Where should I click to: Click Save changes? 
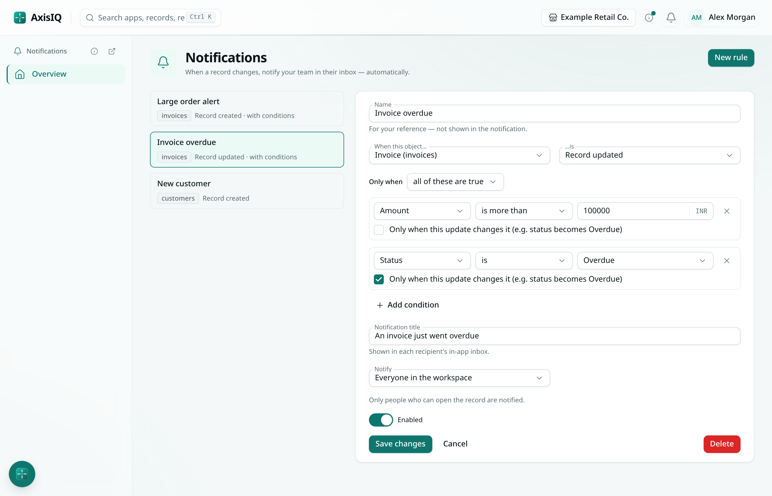point(400,444)
